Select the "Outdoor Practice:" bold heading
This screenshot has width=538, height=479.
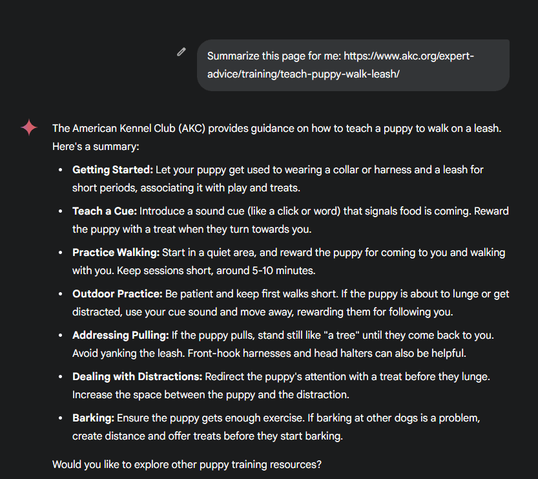(117, 293)
